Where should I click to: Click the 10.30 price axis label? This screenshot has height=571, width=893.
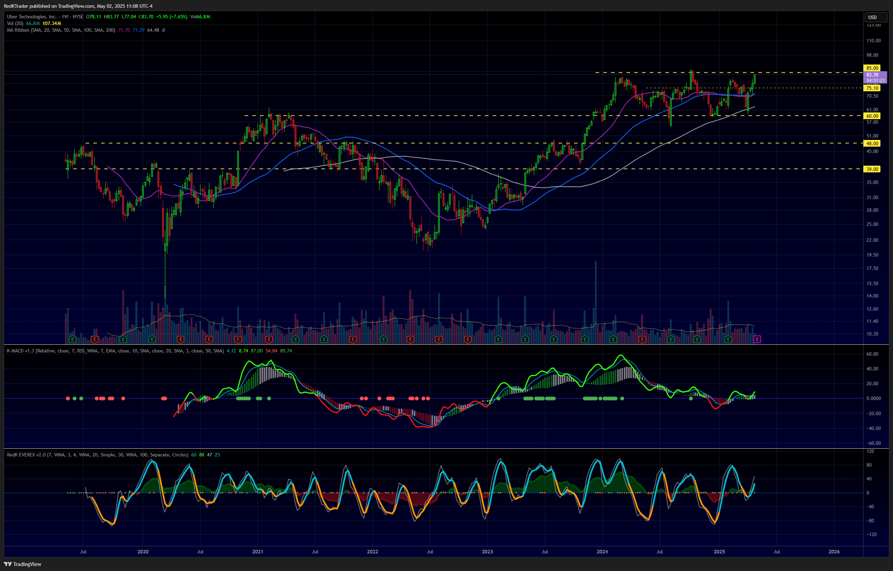click(872, 334)
